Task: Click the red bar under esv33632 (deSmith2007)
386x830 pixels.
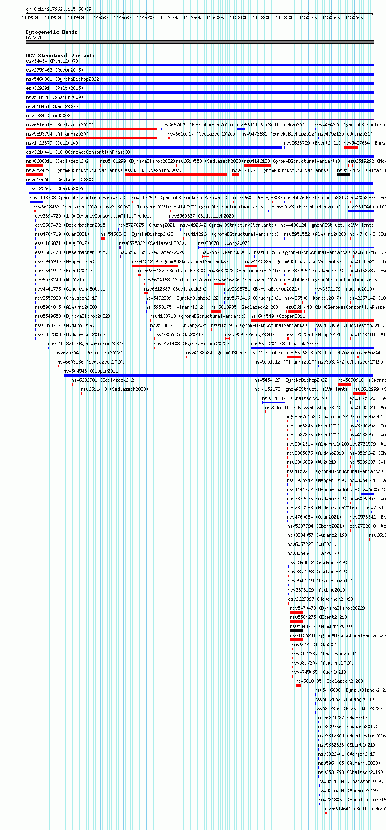Action: (x=176, y=175)
